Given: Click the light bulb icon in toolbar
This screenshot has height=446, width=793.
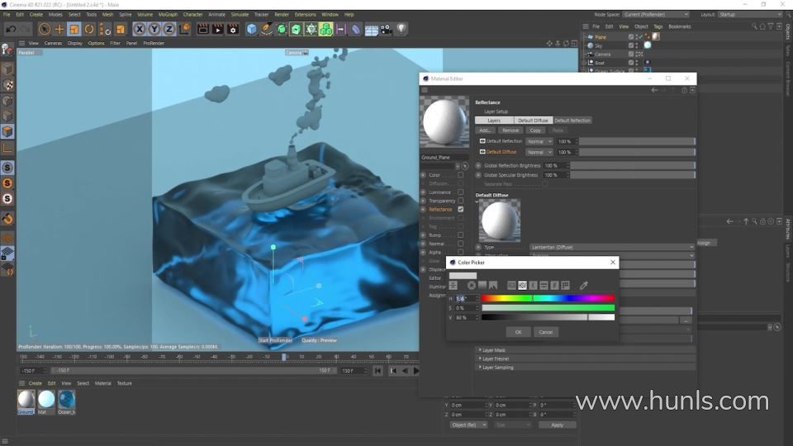Looking at the screenshot, I should point(401,29).
